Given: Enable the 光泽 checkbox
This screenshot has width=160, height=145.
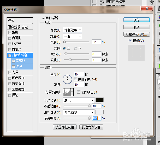Looking at the screenshot, I should point(10,72).
